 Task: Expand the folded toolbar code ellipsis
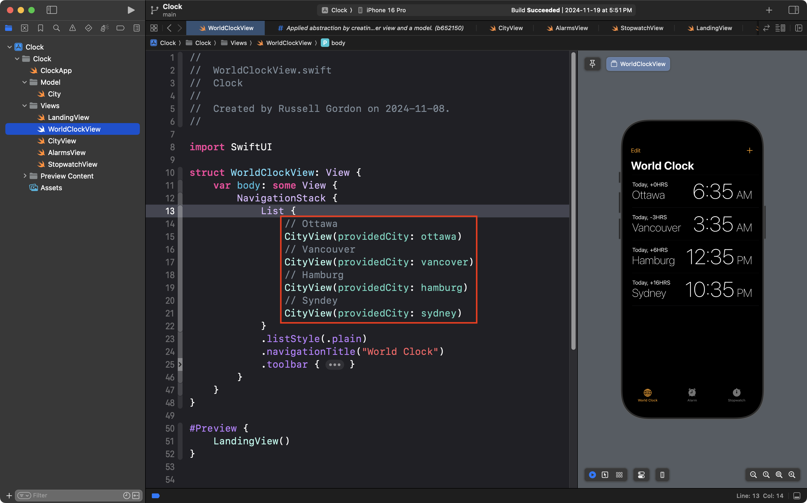point(335,365)
